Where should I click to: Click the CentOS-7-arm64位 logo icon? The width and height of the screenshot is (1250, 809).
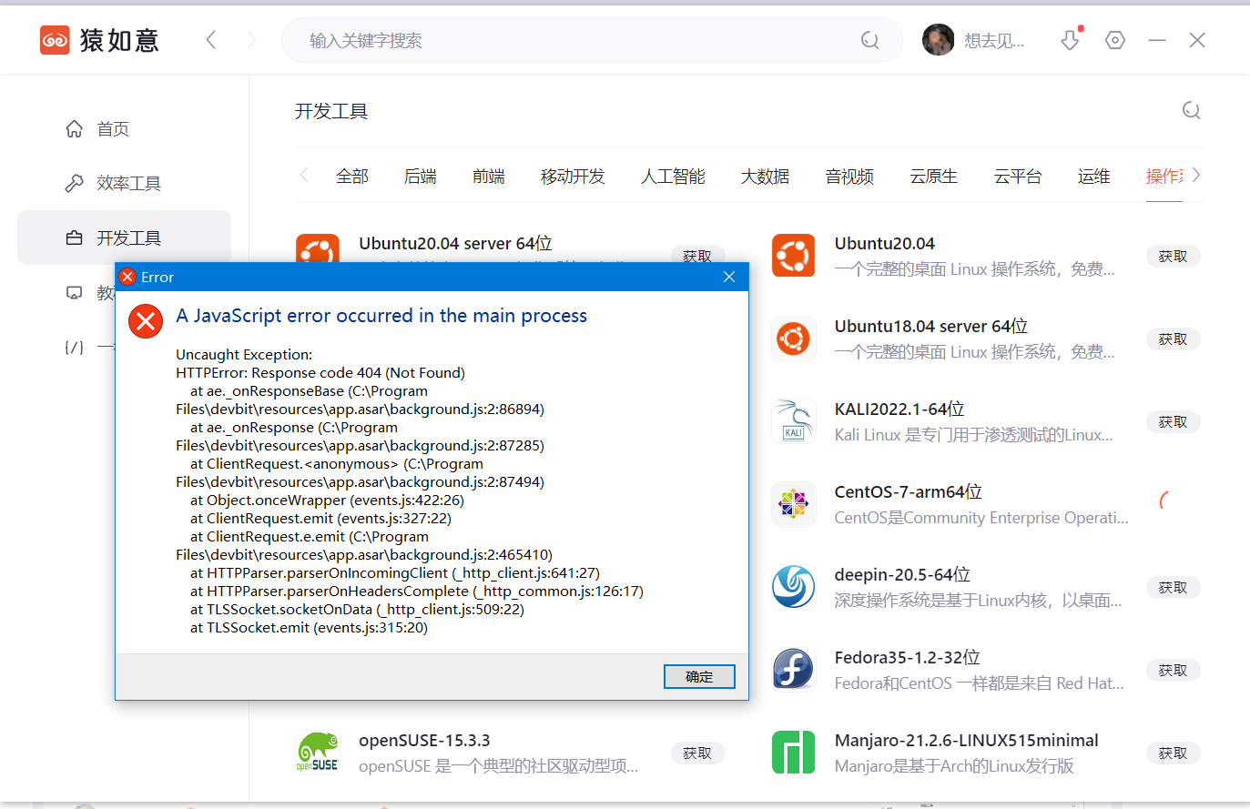pos(793,504)
